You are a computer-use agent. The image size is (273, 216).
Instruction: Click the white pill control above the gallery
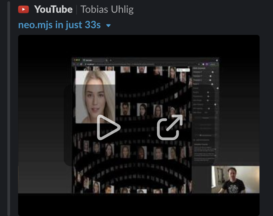click(x=183, y=69)
